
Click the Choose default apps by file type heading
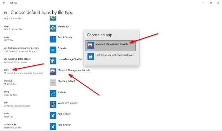click(42, 13)
